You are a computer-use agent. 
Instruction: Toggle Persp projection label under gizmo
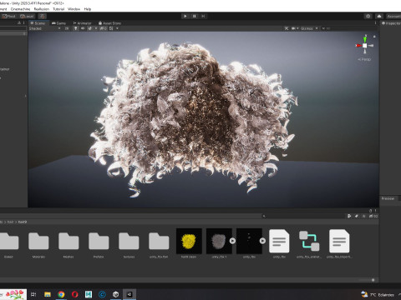[x=364, y=59]
